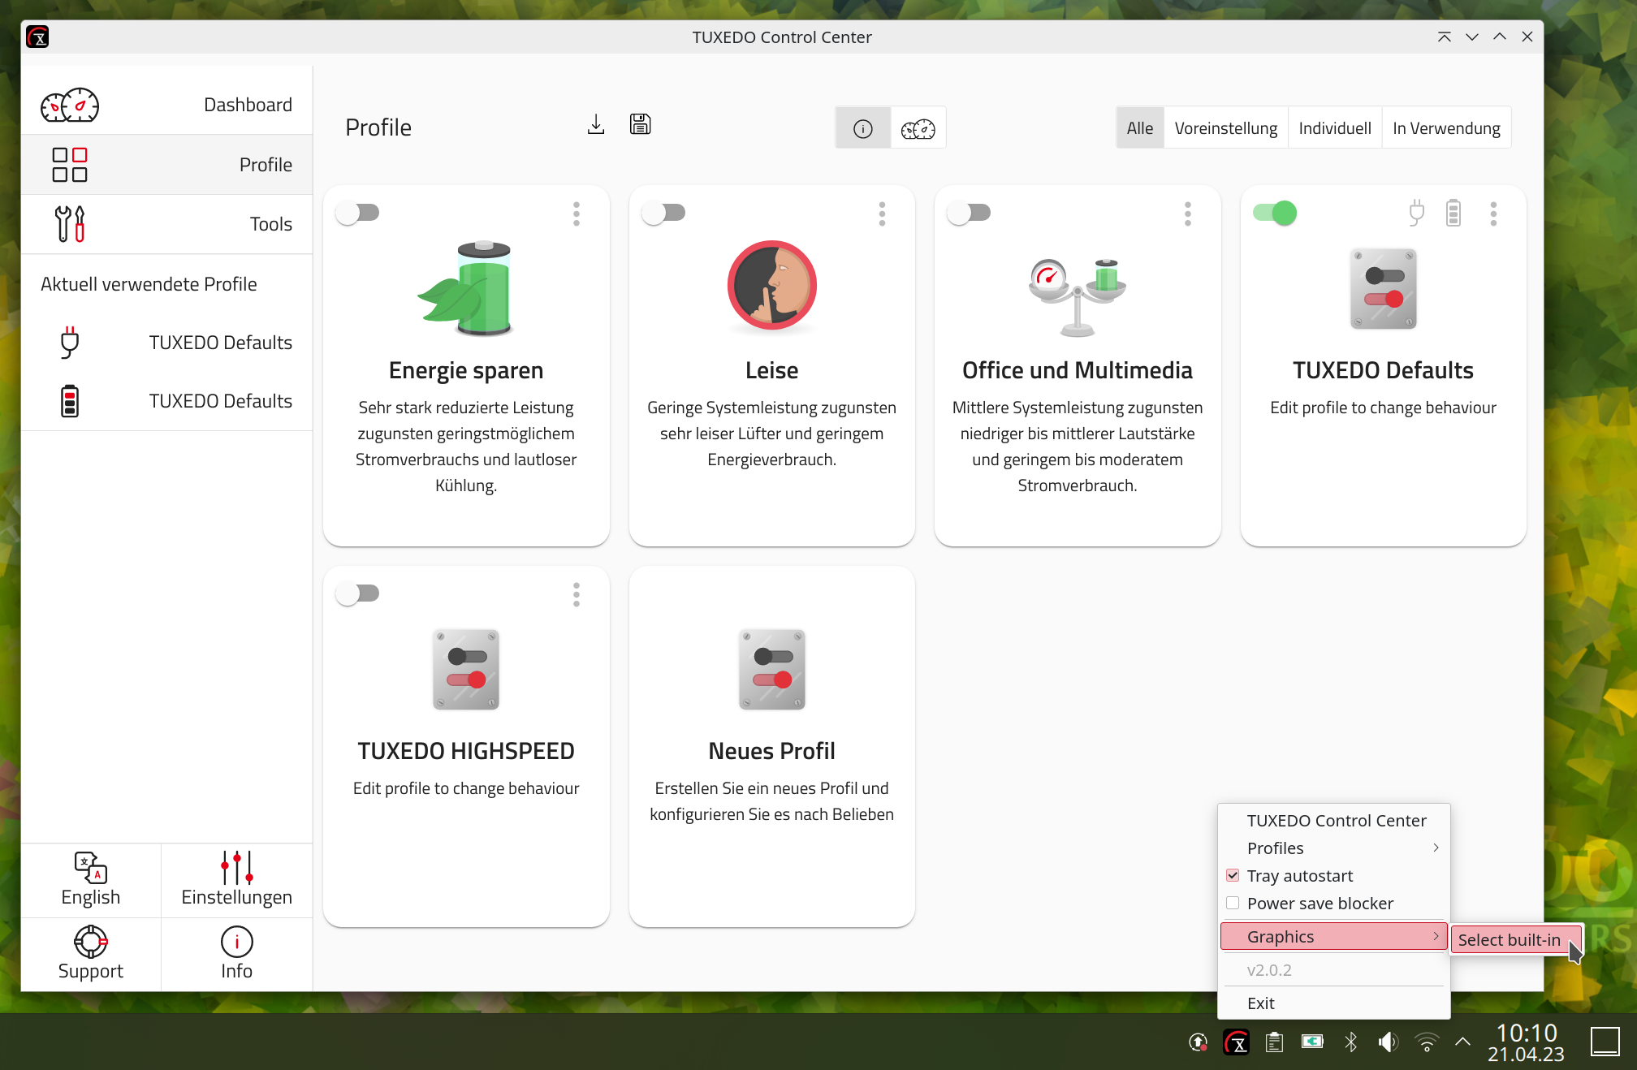Image resolution: width=1637 pixels, height=1070 pixels.
Task: Click the import profile download icon
Action: (596, 124)
